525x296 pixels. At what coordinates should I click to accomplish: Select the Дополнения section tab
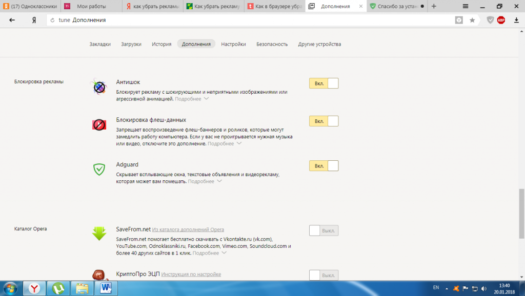196,44
